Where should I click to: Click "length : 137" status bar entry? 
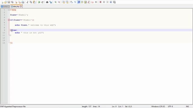pyautogui.click(x=87, y=106)
